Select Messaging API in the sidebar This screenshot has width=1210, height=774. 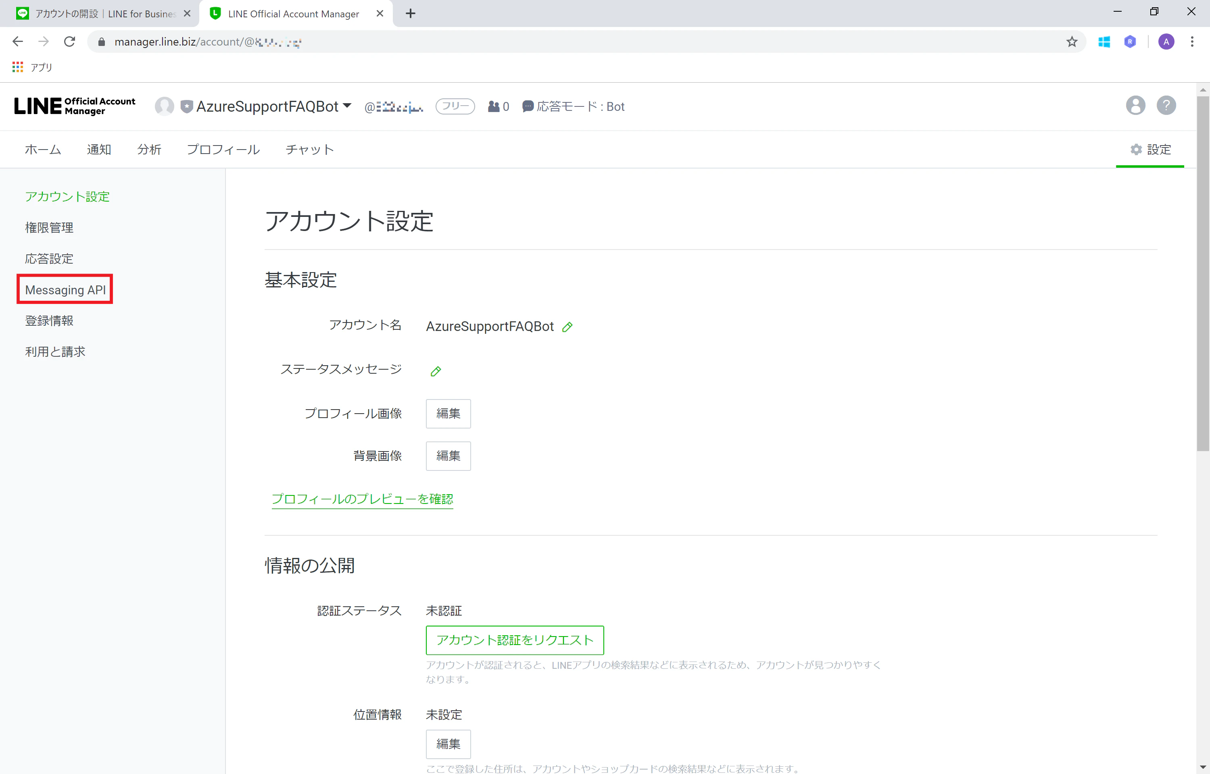[65, 290]
